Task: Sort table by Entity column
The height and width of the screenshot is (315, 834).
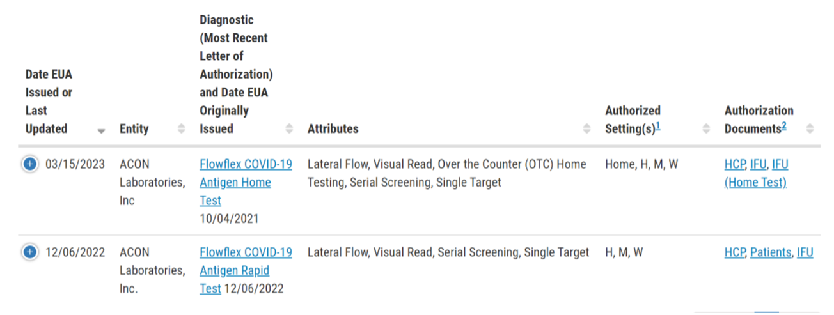Action: tap(182, 129)
